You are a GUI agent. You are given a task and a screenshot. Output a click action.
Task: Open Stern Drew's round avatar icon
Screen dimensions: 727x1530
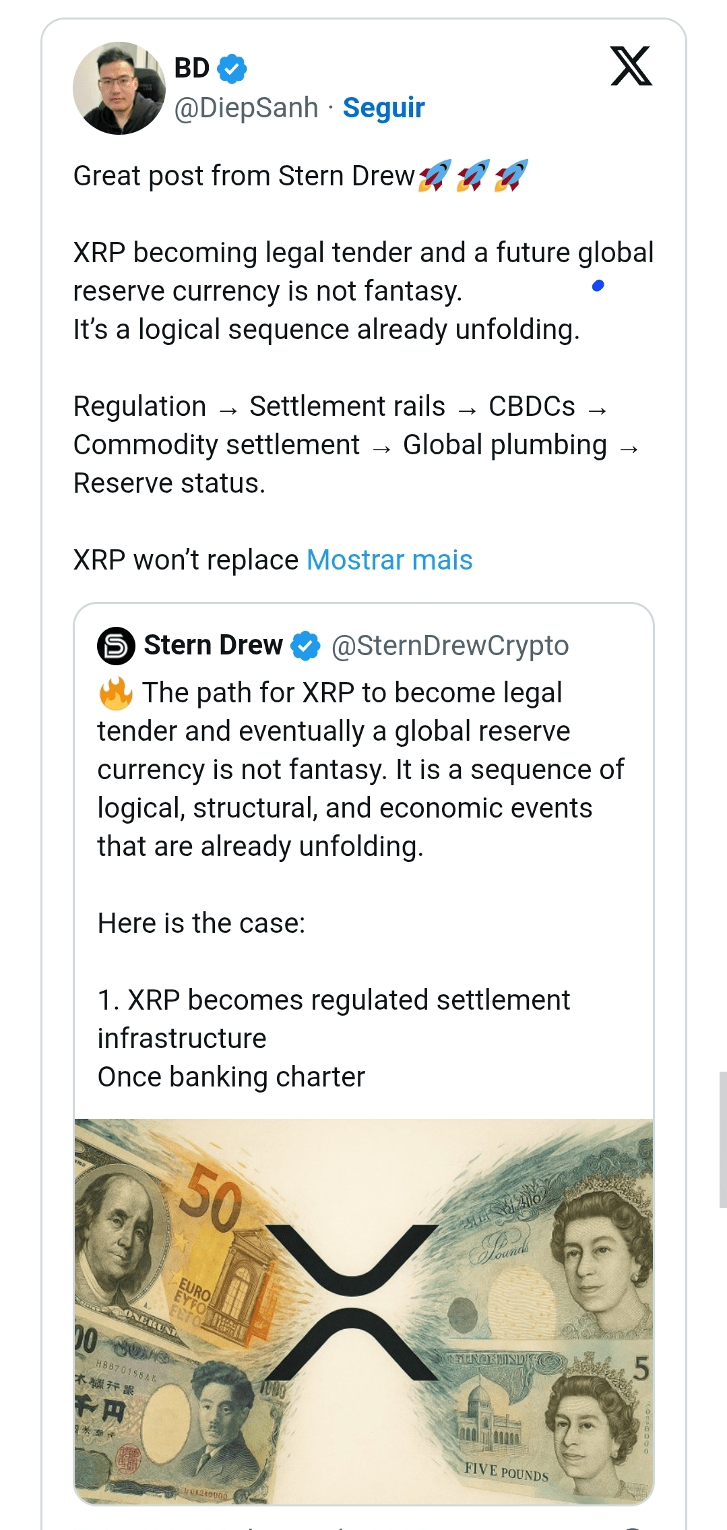(x=117, y=646)
